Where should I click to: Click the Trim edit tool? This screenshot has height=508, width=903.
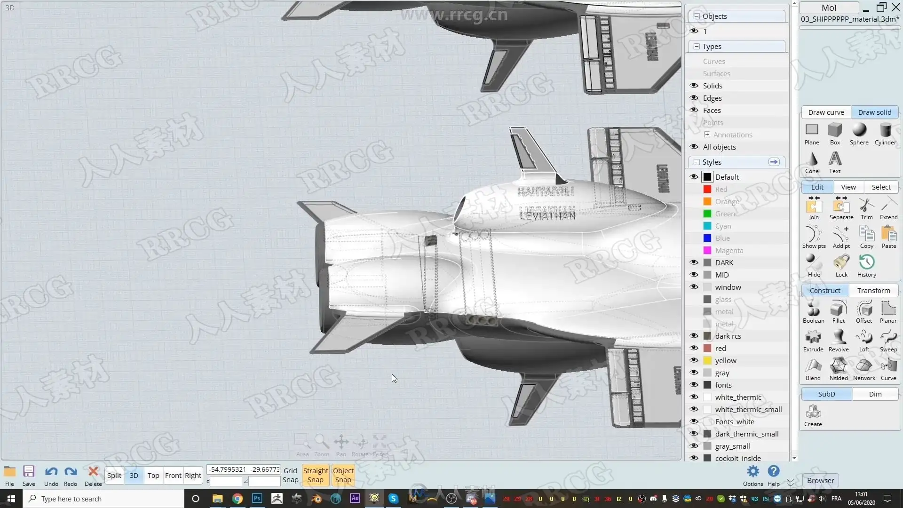pyautogui.click(x=866, y=208)
